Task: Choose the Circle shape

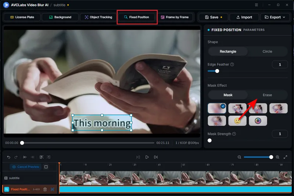Action: click(x=267, y=51)
